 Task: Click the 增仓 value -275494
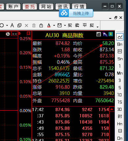coord(105,81)
